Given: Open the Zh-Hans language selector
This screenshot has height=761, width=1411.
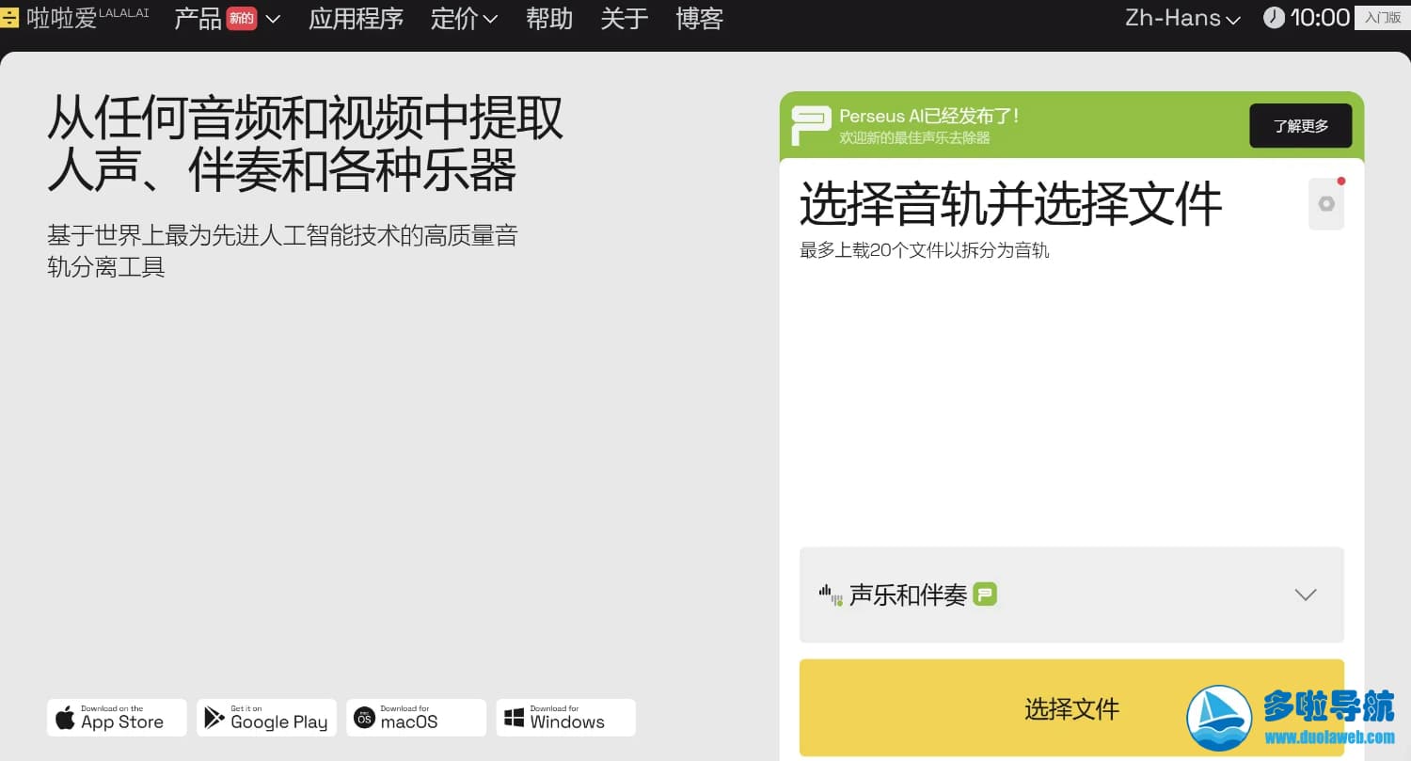Looking at the screenshot, I should [1181, 18].
